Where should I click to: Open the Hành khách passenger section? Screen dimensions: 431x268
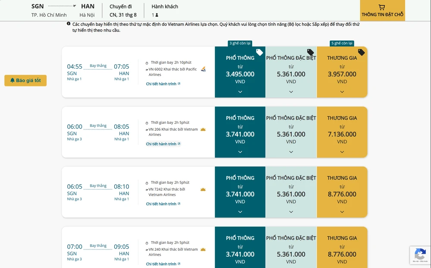pyautogui.click(x=165, y=11)
